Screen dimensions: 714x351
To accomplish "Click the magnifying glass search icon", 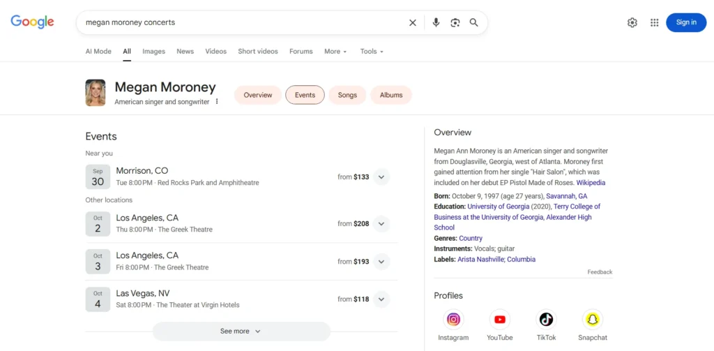I will [474, 22].
